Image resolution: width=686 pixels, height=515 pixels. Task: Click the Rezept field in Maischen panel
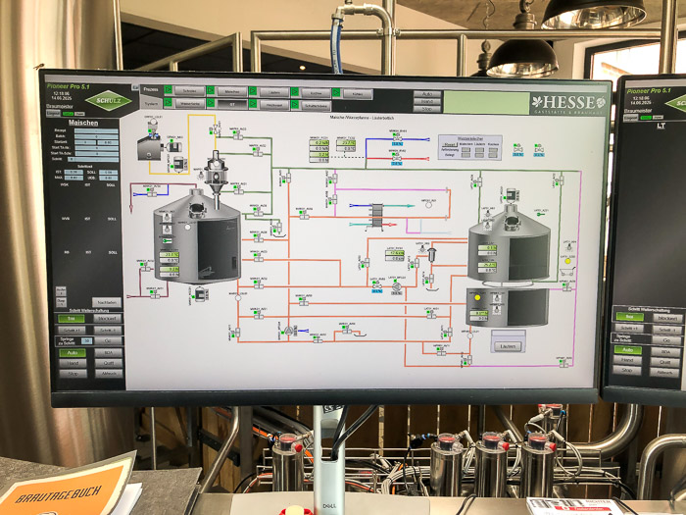point(96,130)
